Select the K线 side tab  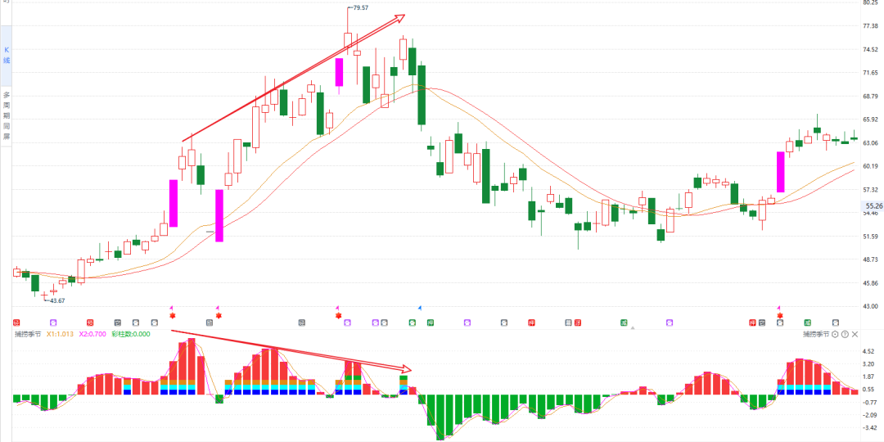tap(7, 56)
